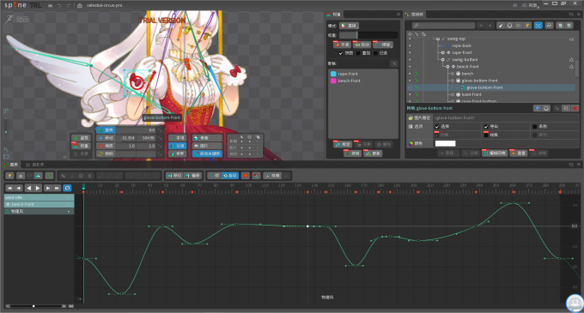Click the forward play button
Image resolution: width=584 pixels, height=313 pixels.
coord(38,188)
